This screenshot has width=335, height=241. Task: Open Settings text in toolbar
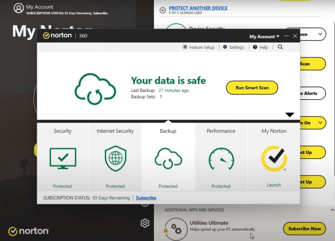click(237, 47)
